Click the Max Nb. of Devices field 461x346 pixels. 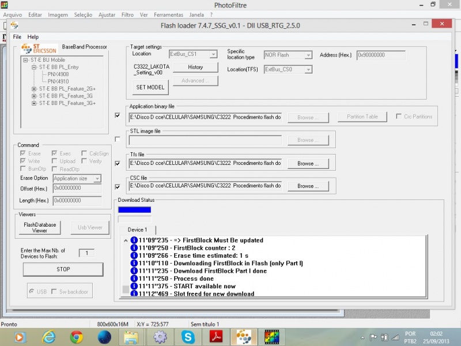pos(87,253)
